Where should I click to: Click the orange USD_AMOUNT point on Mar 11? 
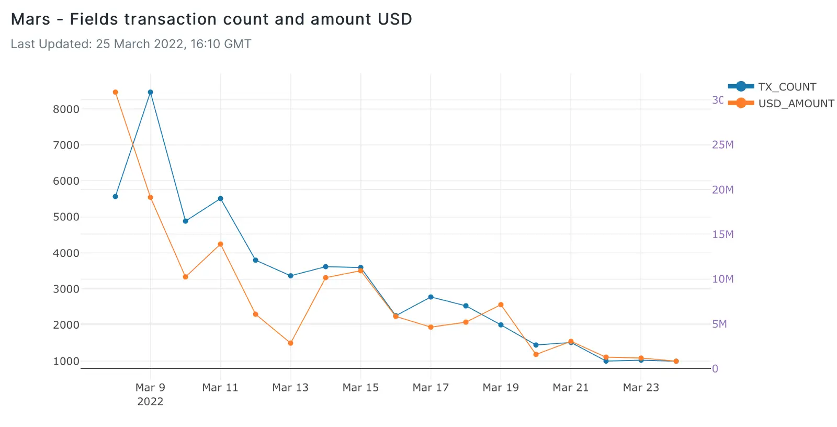tap(220, 244)
